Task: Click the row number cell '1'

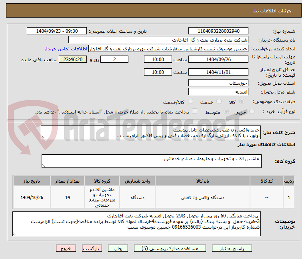Action: [x=289, y=197]
